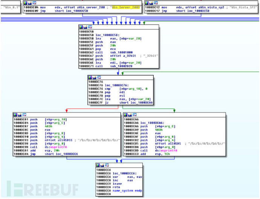The height and width of the screenshot is (199, 260).
Task: Click edit icon on loc_10003CC6 node header
Action: (103, 165)
